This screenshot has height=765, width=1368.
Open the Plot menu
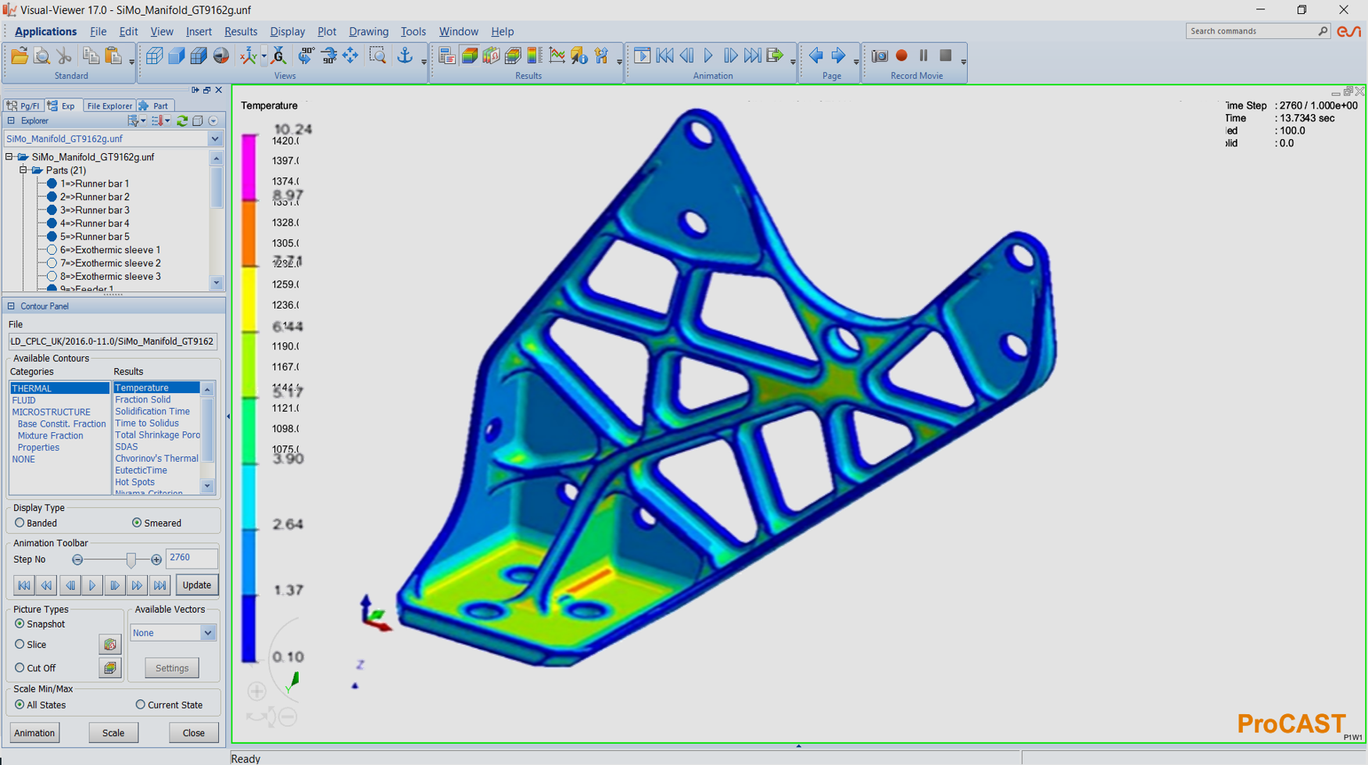coord(327,31)
